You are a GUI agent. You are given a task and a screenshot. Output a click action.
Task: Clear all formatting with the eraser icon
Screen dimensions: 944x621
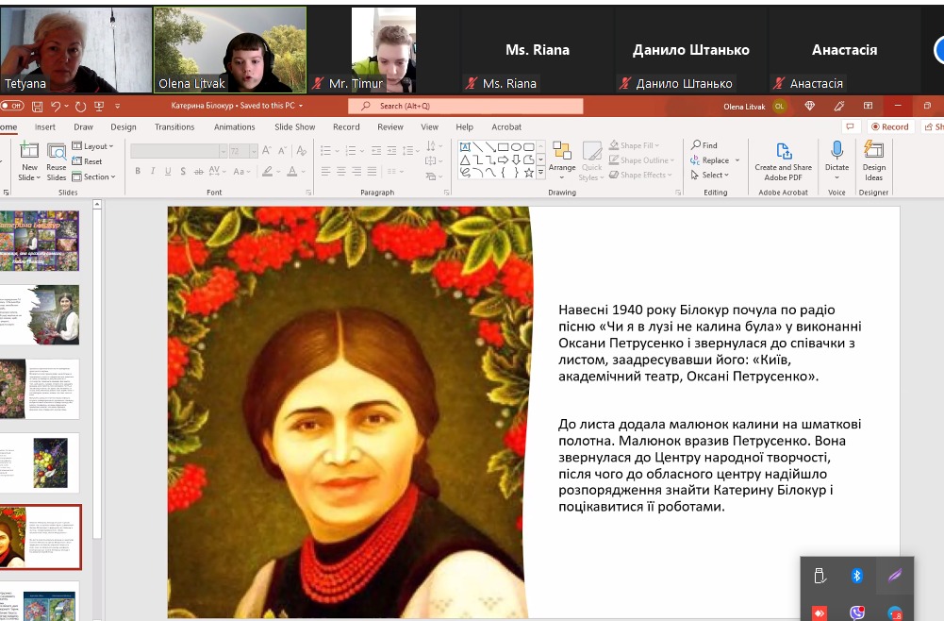coord(301,151)
